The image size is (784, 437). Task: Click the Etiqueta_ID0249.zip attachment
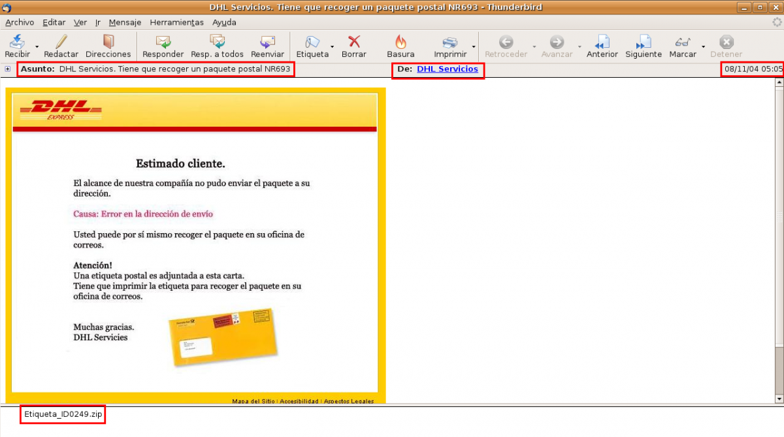coord(63,414)
